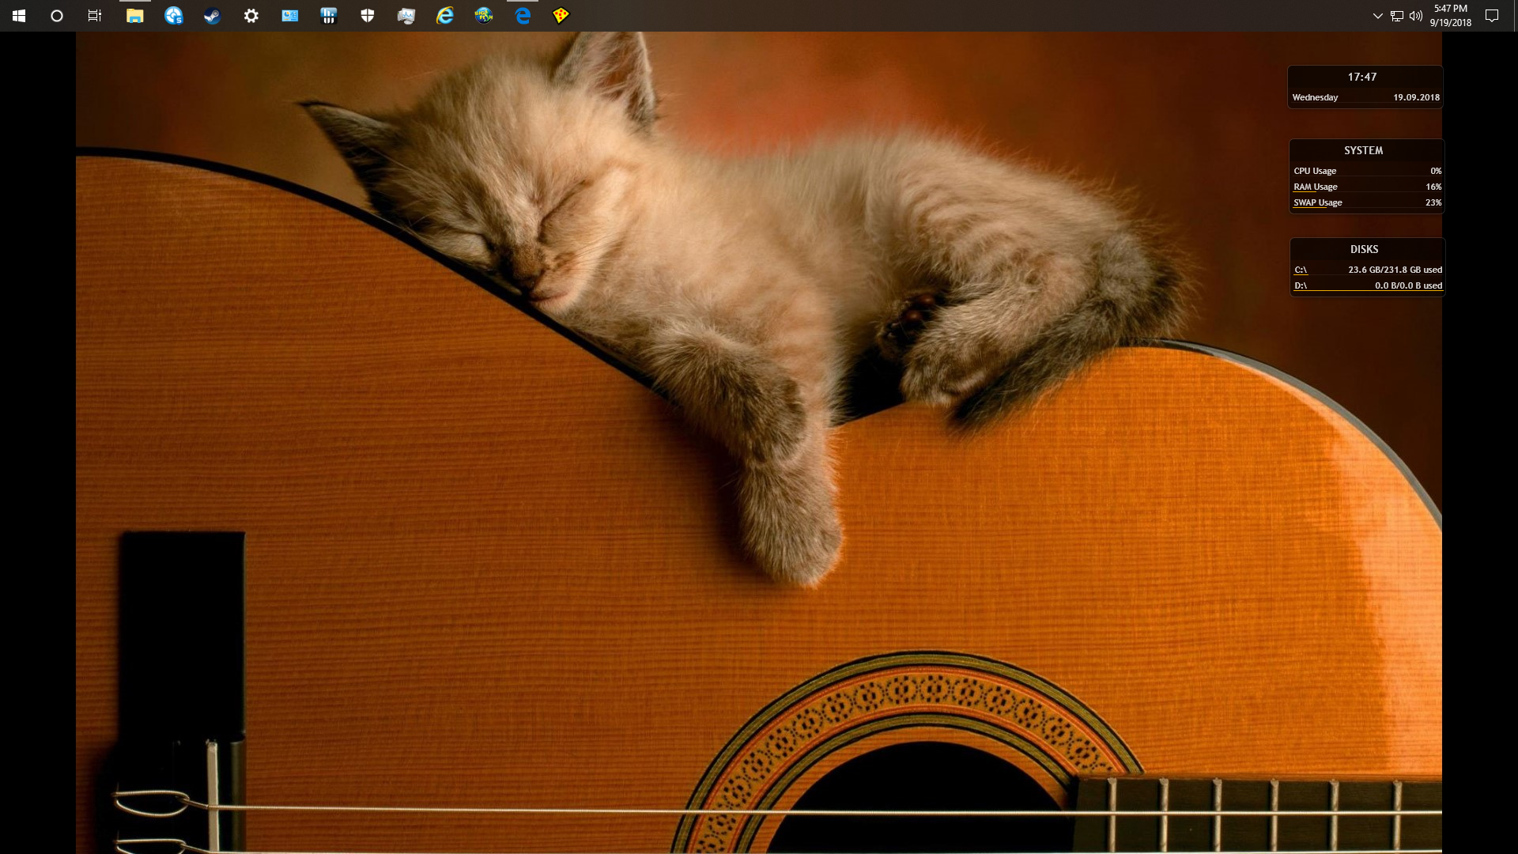Click the D:\ drive in DISKS widget
The width and height of the screenshot is (1518, 854).
[x=1301, y=285]
